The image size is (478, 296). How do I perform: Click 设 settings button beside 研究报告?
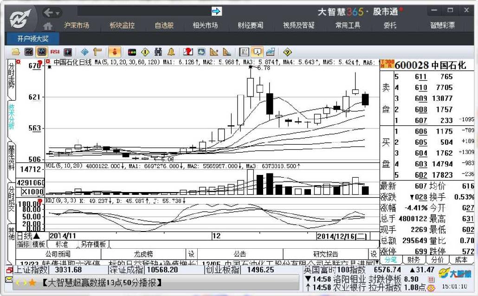374,254
